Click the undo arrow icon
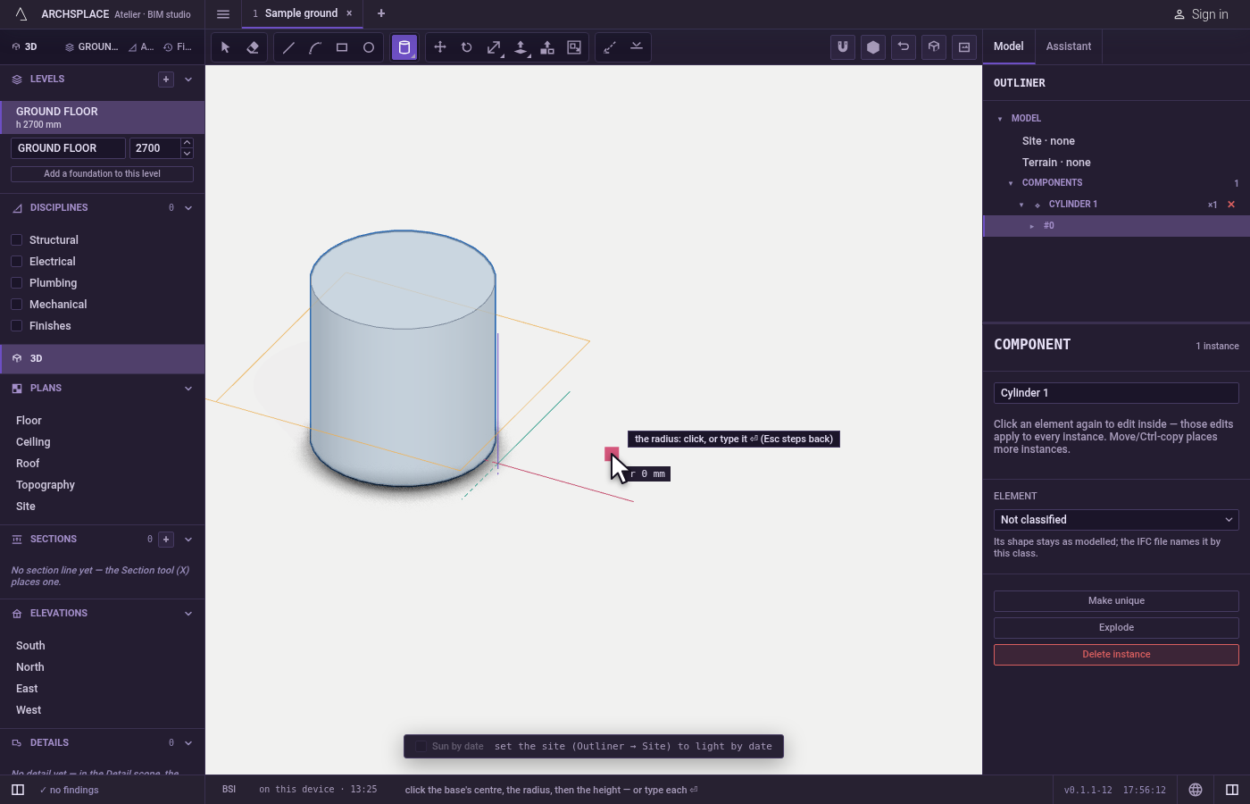This screenshot has height=804, width=1250. click(x=904, y=47)
